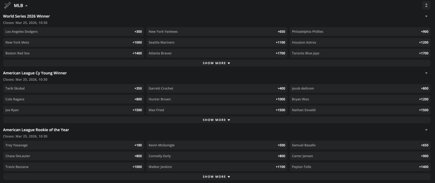Viewport: 435px width, 183px height.
Task: Add Joe Ryan +1500 selection
Action: [73, 110]
